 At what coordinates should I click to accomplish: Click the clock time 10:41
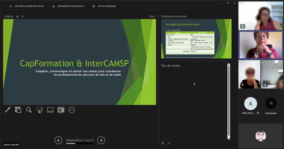[152, 16]
